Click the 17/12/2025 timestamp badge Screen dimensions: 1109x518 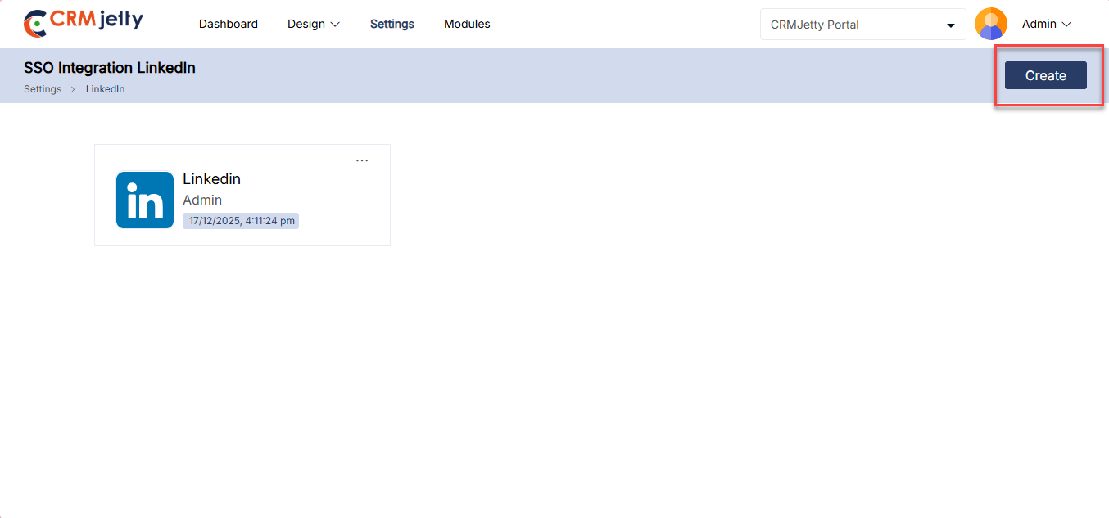241,221
